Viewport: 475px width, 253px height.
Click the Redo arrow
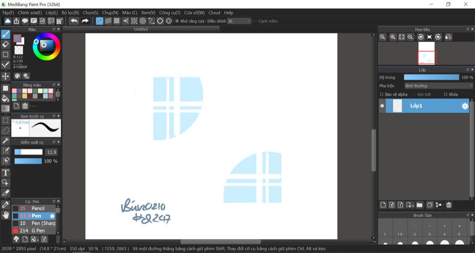(x=85, y=21)
